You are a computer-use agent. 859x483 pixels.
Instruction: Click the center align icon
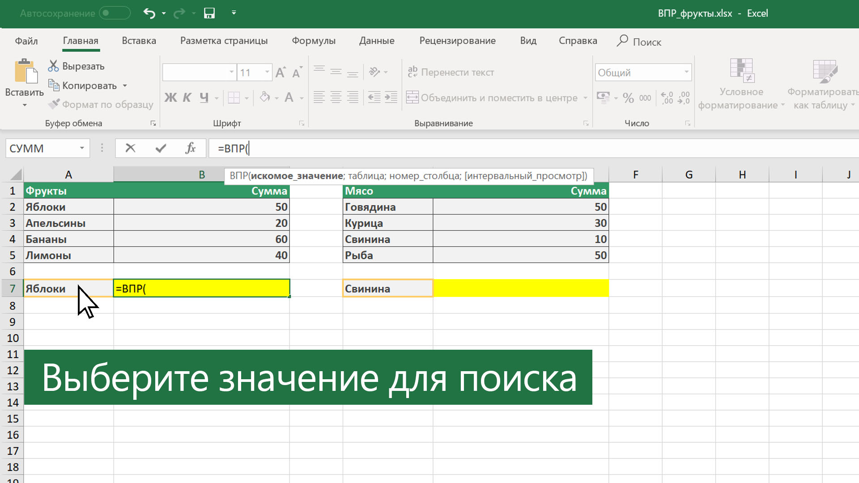pos(336,97)
